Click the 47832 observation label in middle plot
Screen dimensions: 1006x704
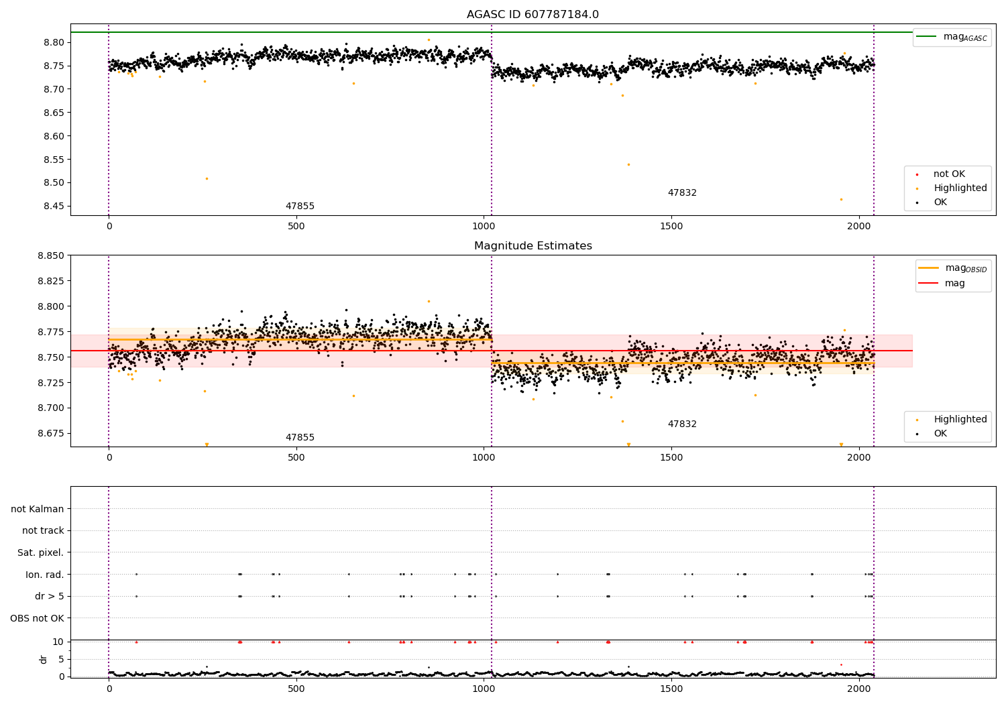682,424
